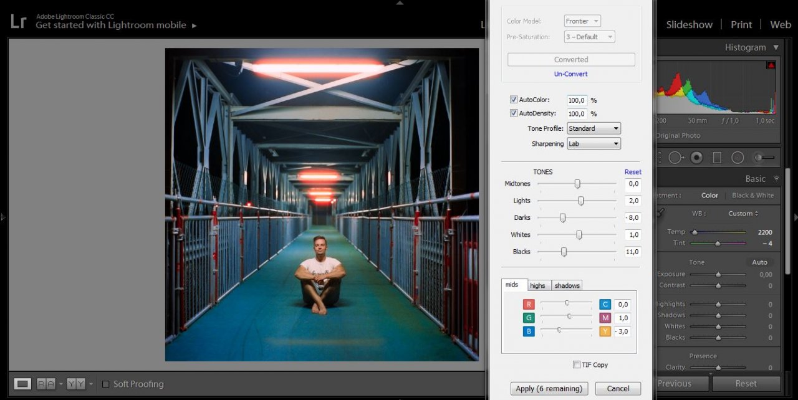798x400 pixels.
Task: Click the Reset link beside TONES
Action: (x=633, y=172)
